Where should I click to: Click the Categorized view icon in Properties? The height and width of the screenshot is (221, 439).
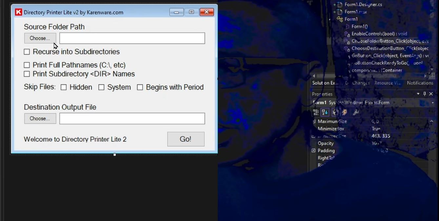pos(316,112)
